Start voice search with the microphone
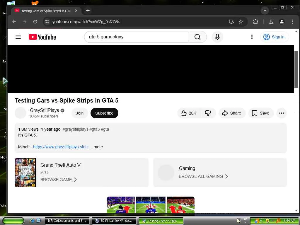The image size is (300, 225). (217, 37)
